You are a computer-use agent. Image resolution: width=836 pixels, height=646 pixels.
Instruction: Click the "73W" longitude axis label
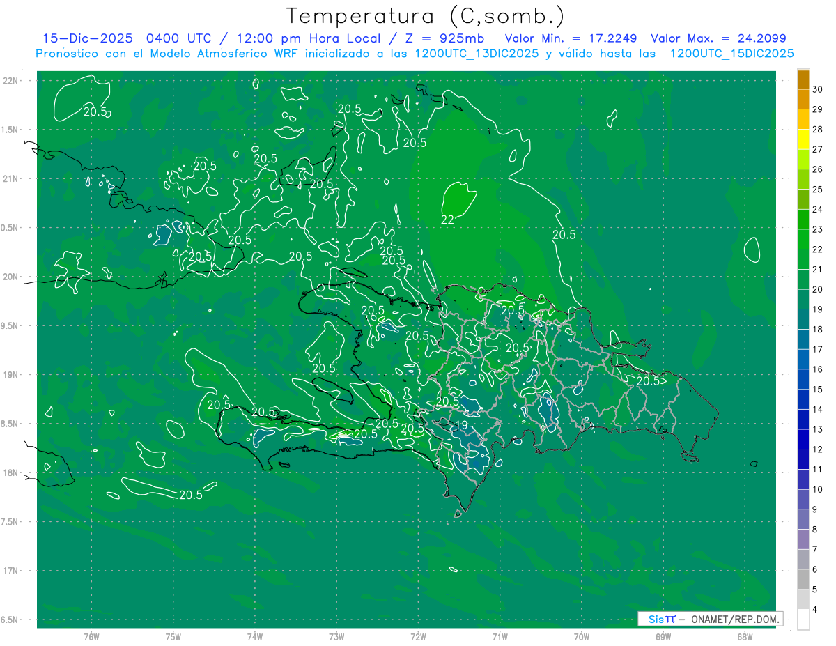(x=336, y=636)
